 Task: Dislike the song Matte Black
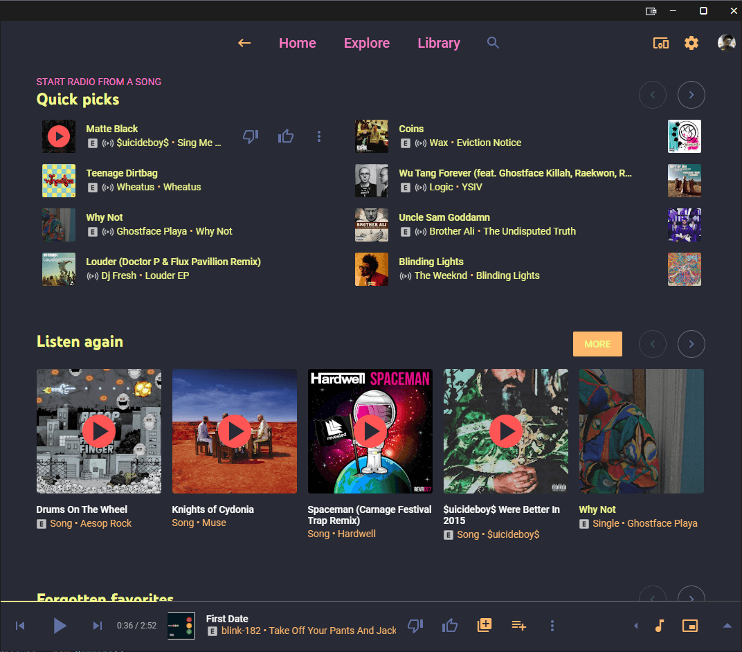(251, 136)
